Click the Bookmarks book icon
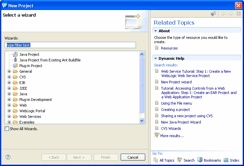 pyautogui.click(x=200, y=160)
